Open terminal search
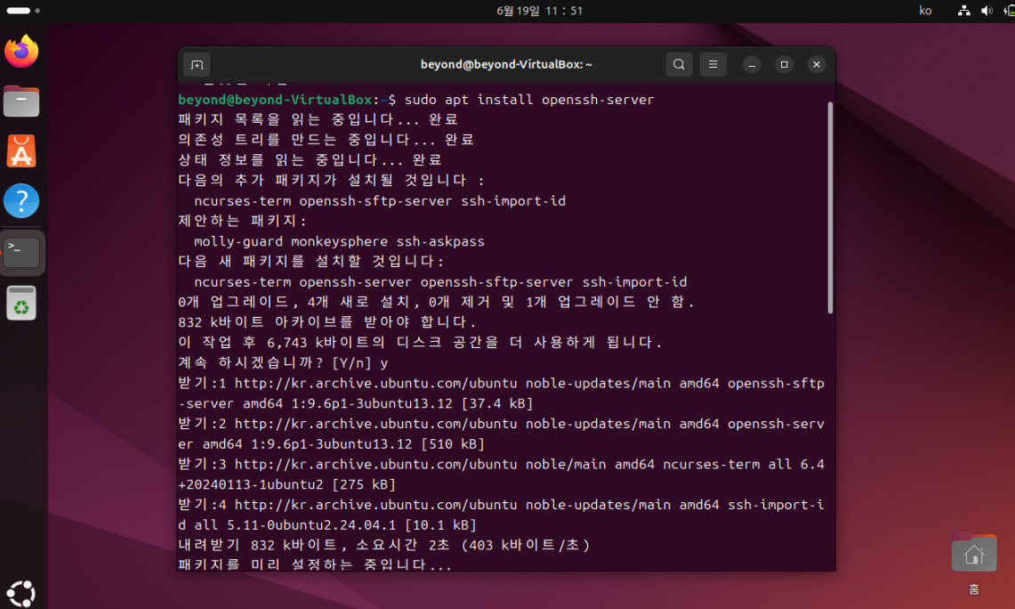1015x609 pixels. 679,65
